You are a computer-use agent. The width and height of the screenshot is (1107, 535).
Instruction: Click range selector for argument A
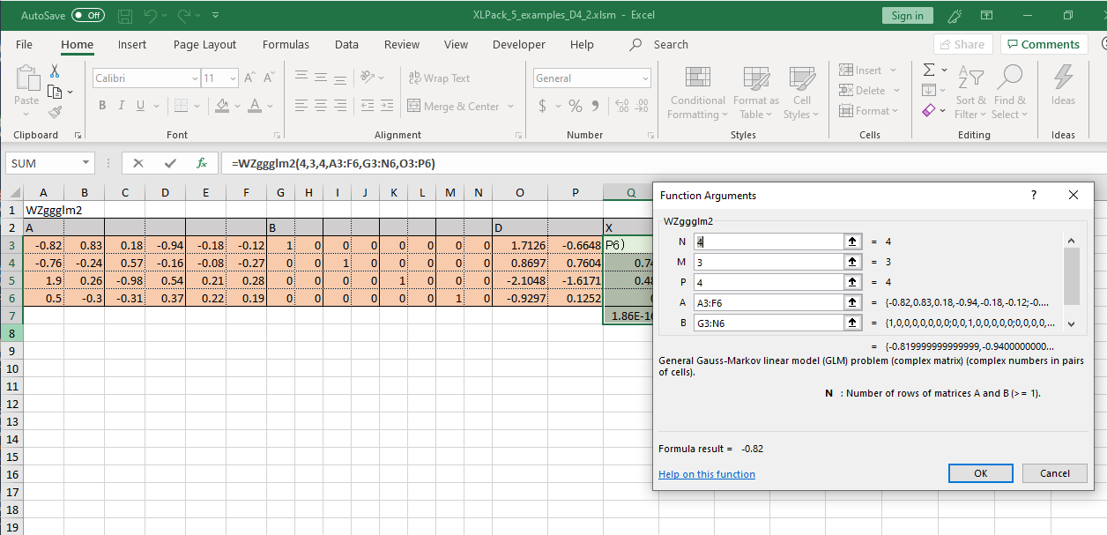click(852, 302)
